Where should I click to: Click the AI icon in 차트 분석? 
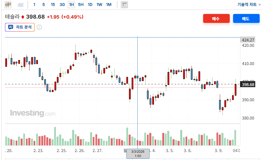[10, 27]
